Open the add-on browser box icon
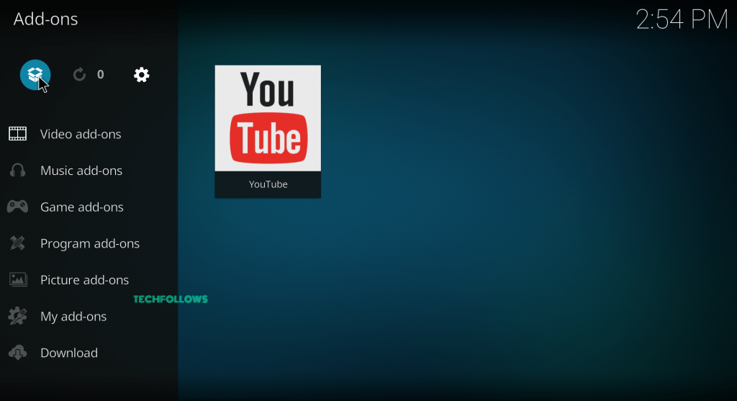The height and width of the screenshot is (401, 737). [35, 75]
